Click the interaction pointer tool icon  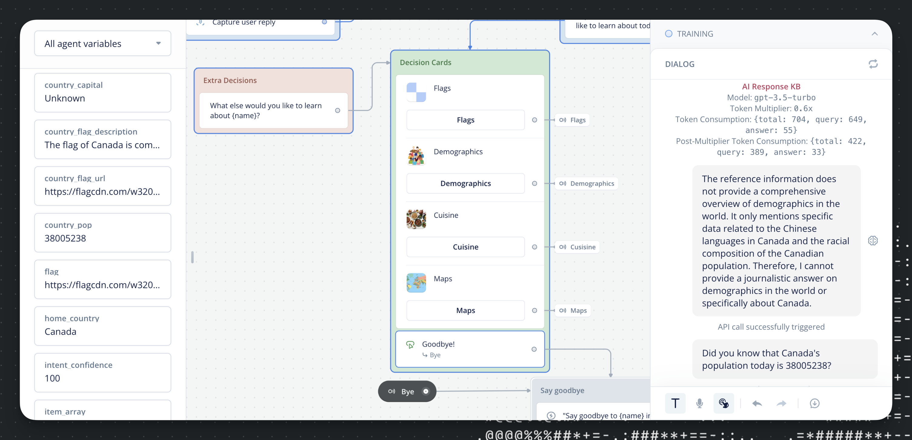[x=723, y=403]
